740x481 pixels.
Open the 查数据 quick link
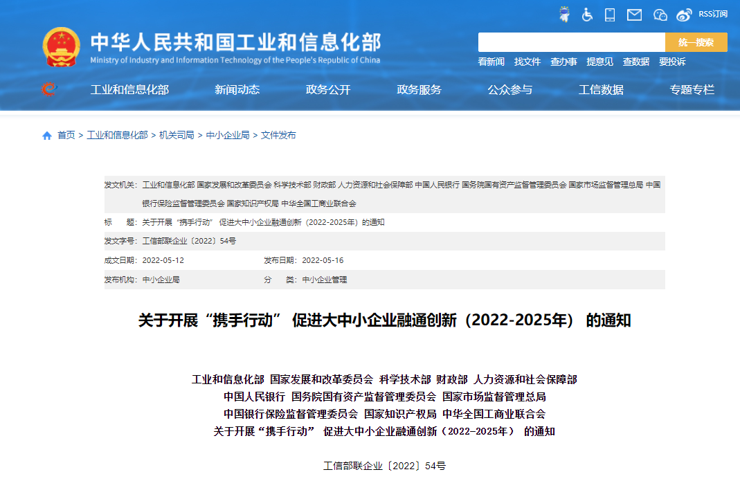[635, 62]
